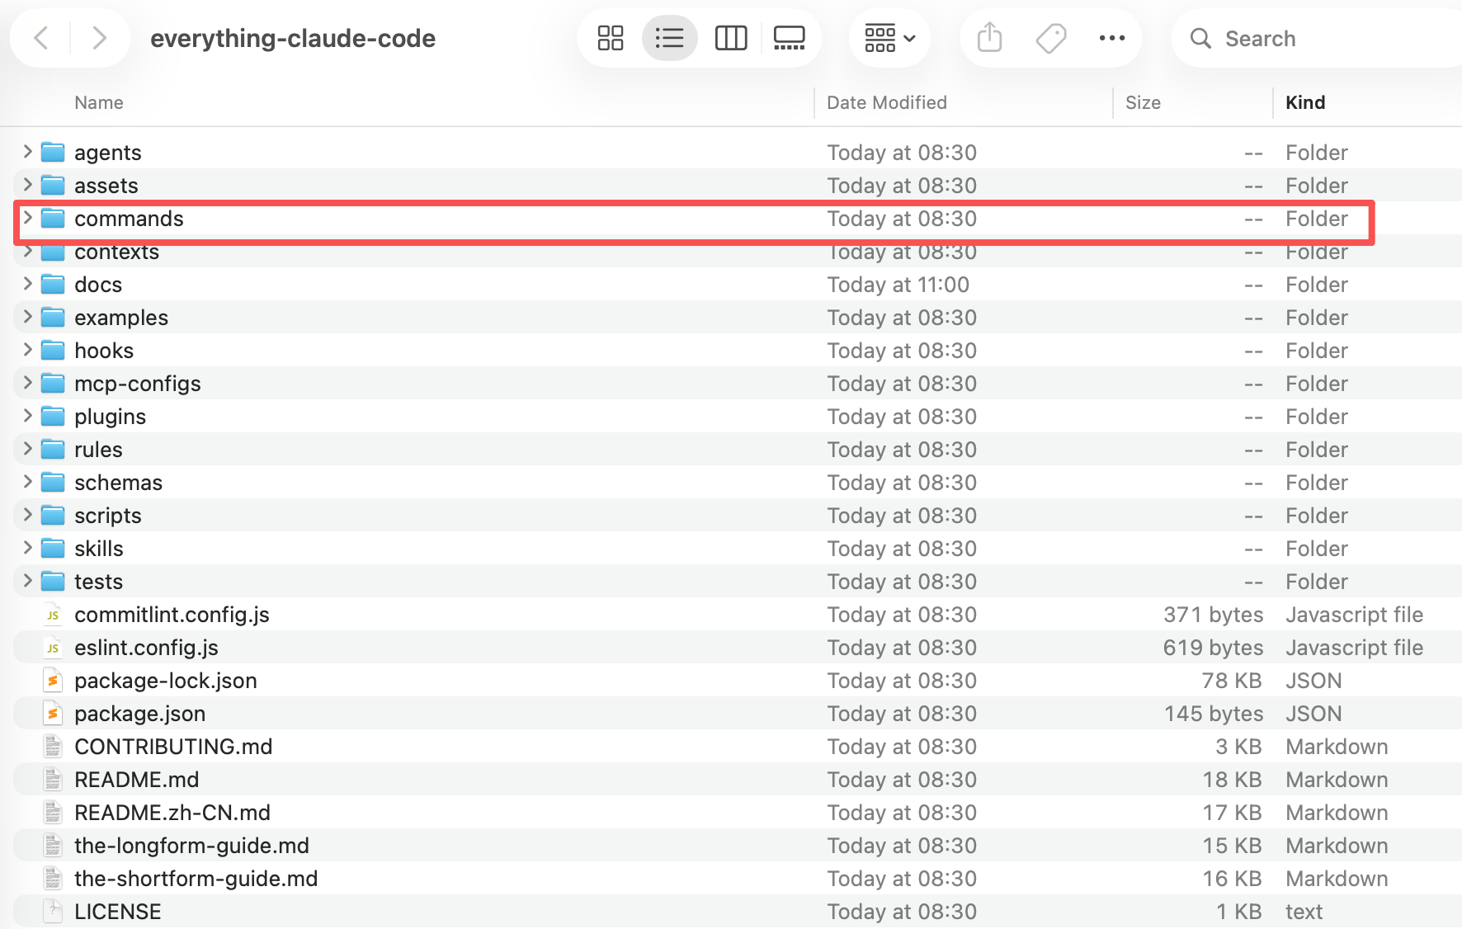Select the mcp-configs folder name
This screenshot has width=1462, height=929.
coord(138,384)
